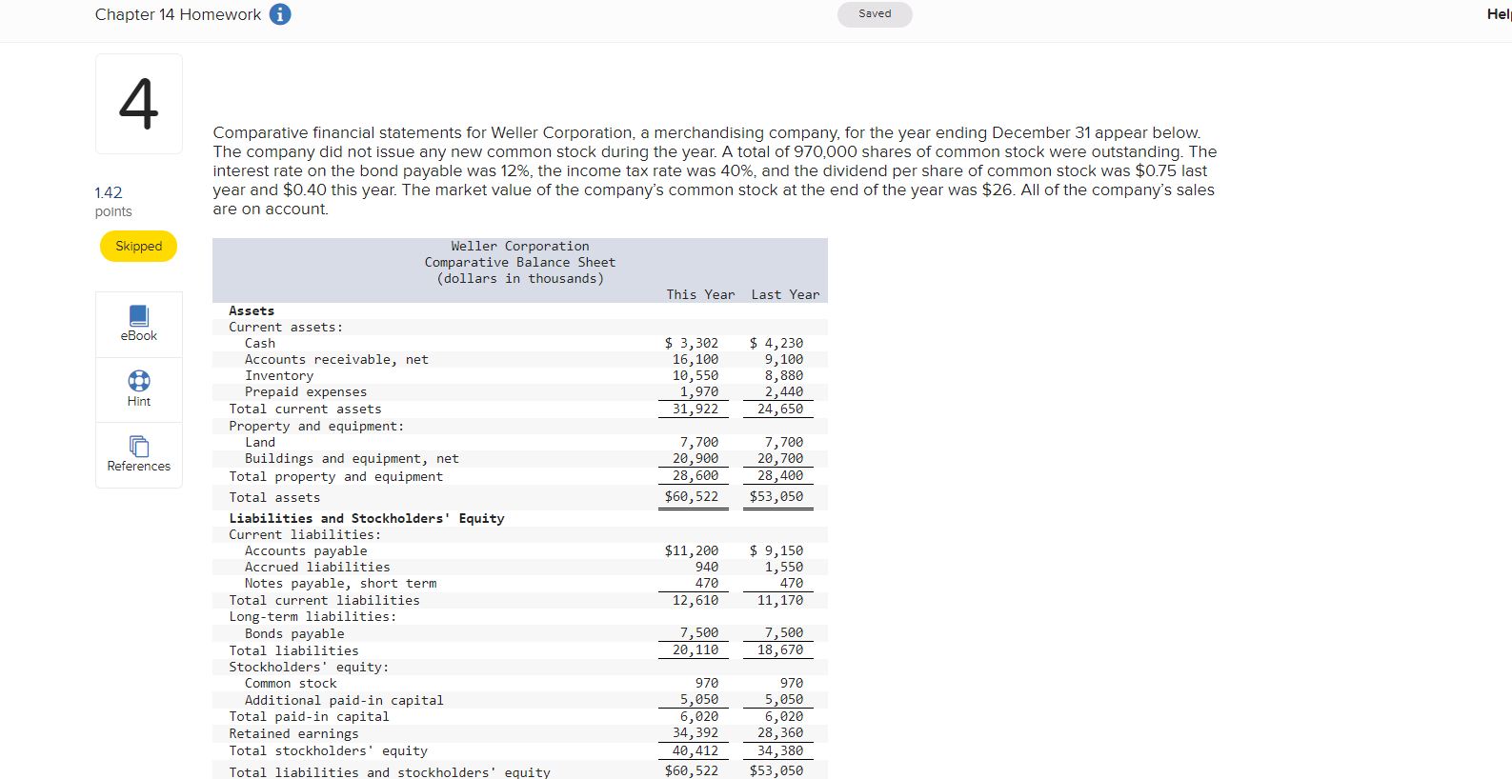Select Total property and equipment value 28,600
This screenshot has width=1512, height=779.
coord(696,475)
